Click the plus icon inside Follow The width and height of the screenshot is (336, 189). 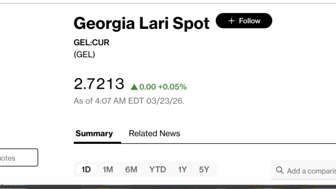tap(231, 21)
